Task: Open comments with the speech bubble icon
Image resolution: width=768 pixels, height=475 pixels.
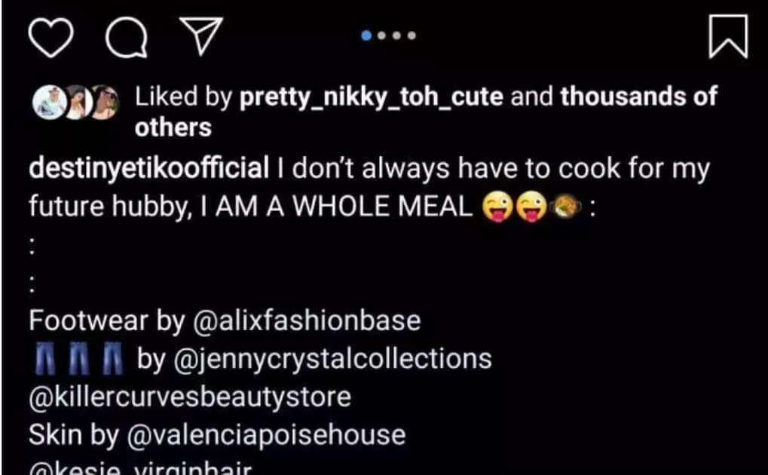Action: point(126,38)
